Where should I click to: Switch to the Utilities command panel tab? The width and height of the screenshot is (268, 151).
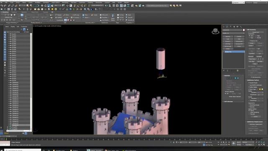point(241,27)
